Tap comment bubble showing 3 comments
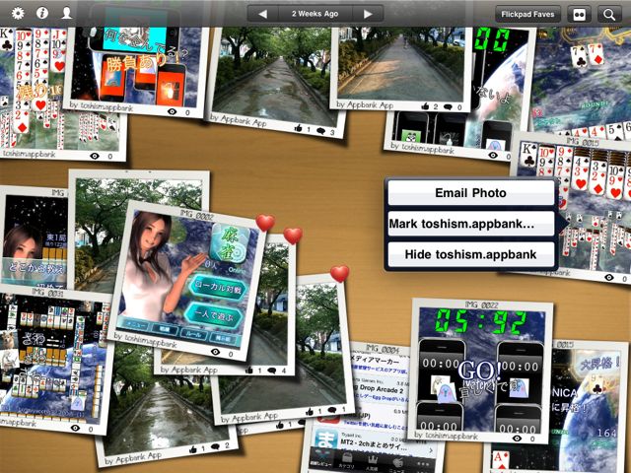This screenshot has height=473, width=631. pos(321,131)
